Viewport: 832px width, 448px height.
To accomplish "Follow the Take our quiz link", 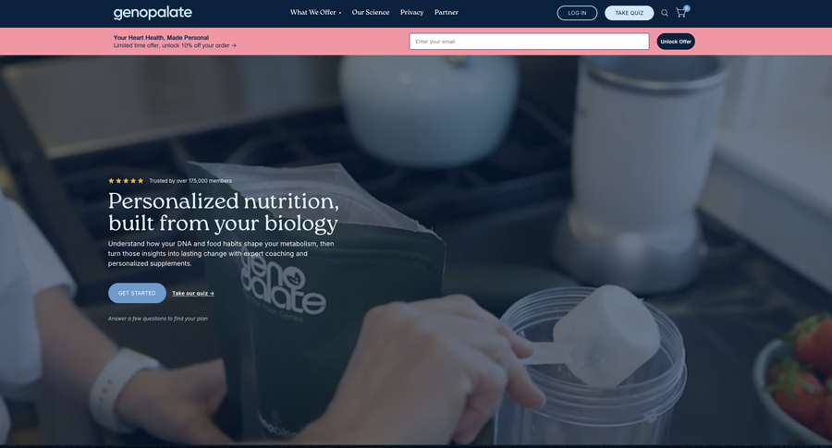I will (x=193, y=293).
